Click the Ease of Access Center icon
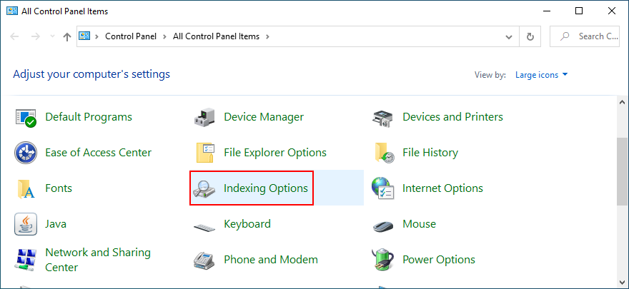Image resolution: width=629 pixels, height=289 pixels. coord(26,153)
